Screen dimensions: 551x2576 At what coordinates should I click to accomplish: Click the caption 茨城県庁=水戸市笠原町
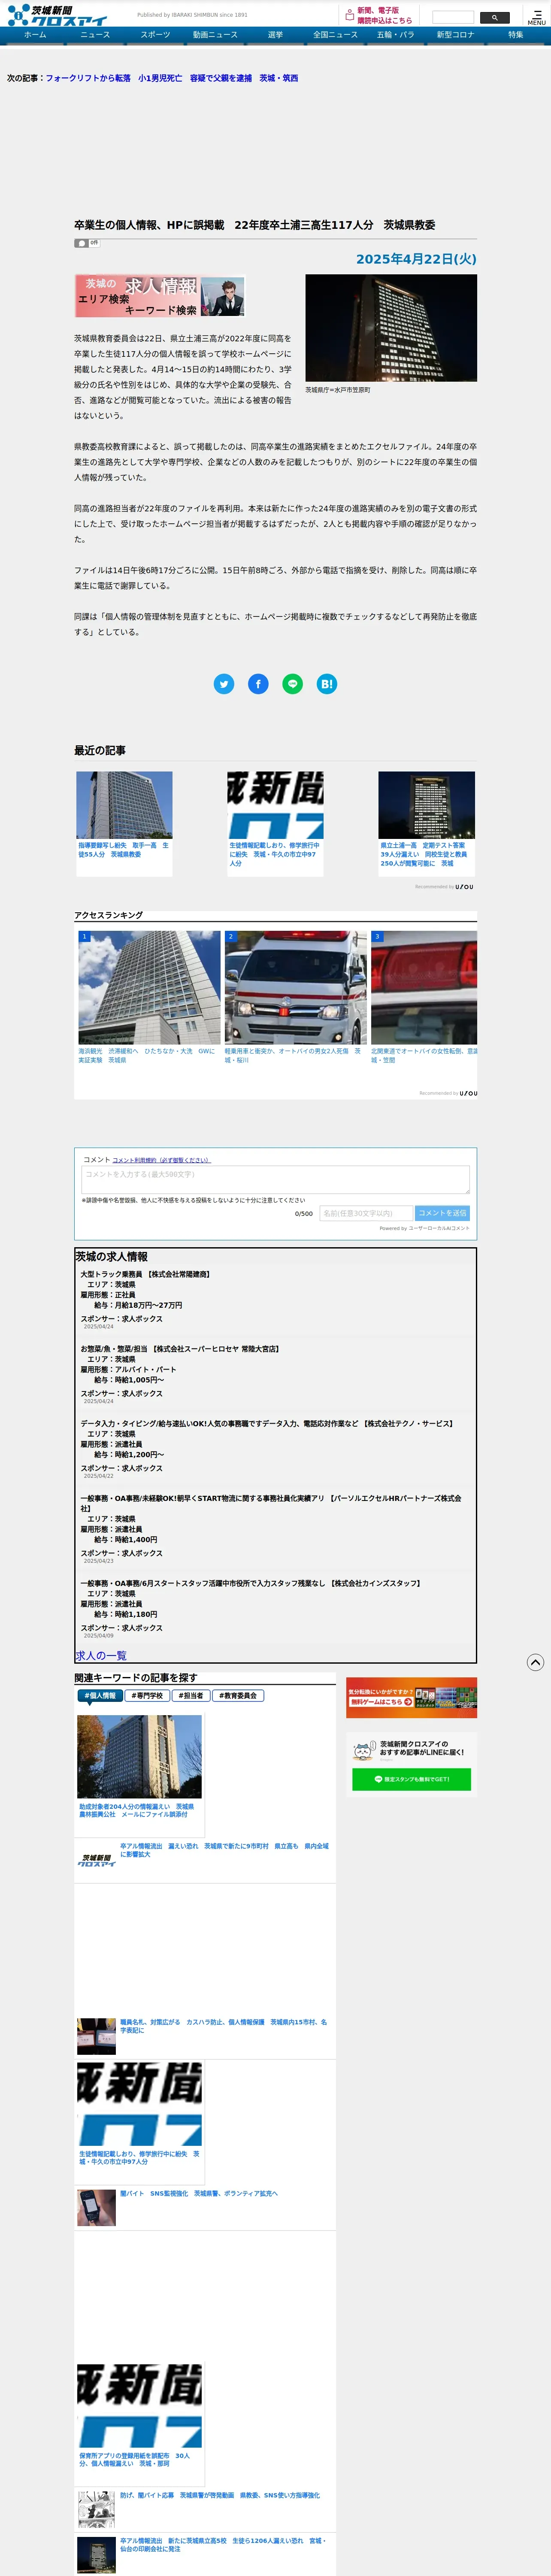click(x=338, y=390)
